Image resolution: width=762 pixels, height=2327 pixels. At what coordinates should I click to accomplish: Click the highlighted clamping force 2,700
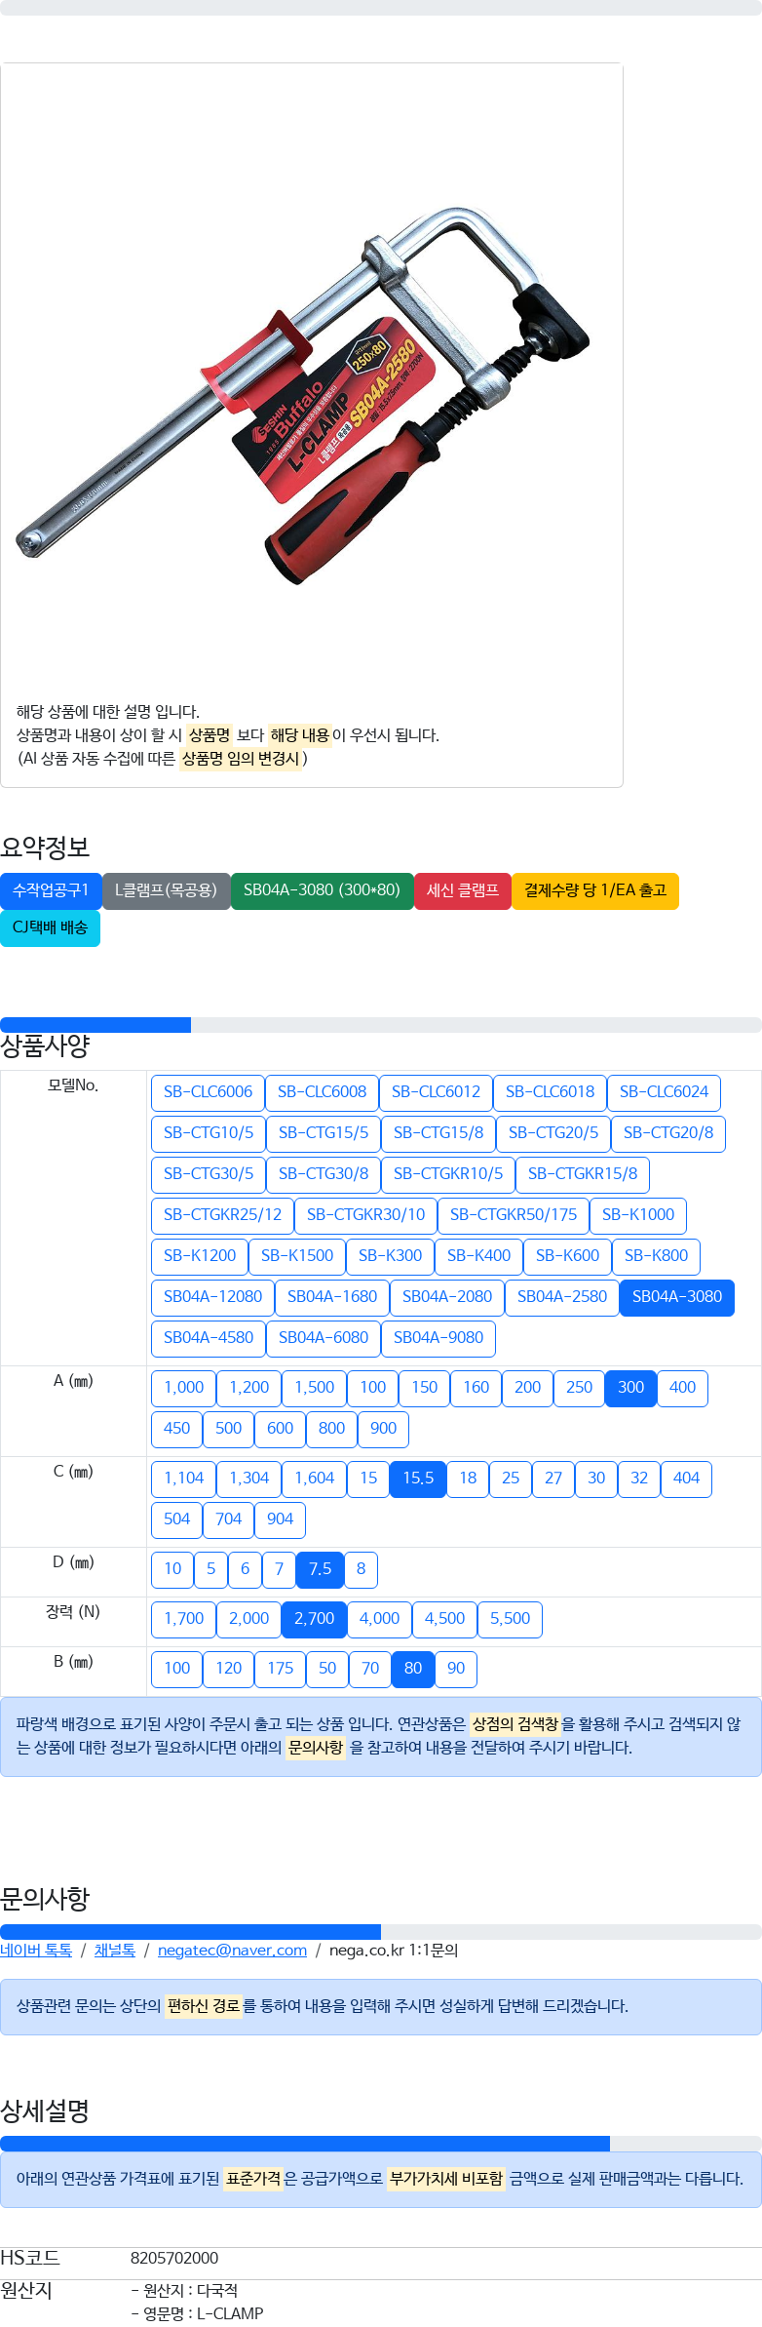pos(314,1619)
